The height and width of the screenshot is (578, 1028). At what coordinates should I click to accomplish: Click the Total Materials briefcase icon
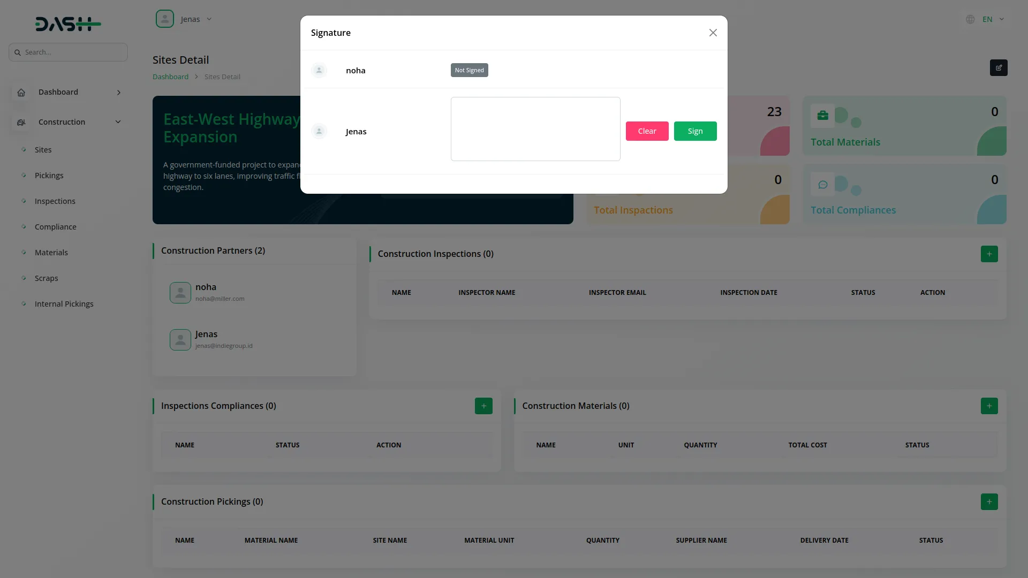[822, 116]
